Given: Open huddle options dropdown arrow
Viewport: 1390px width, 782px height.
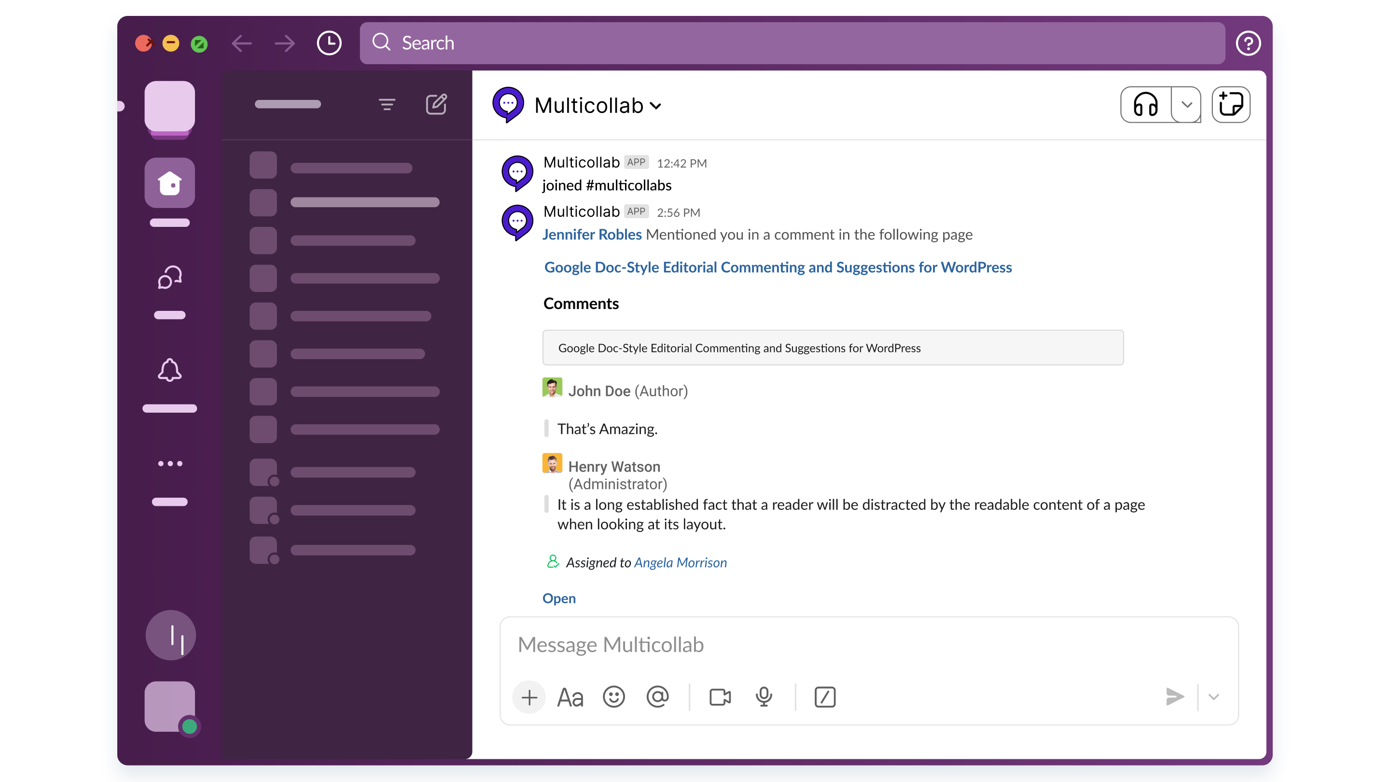Looking at the screenshot, I should coord(1187,104).
